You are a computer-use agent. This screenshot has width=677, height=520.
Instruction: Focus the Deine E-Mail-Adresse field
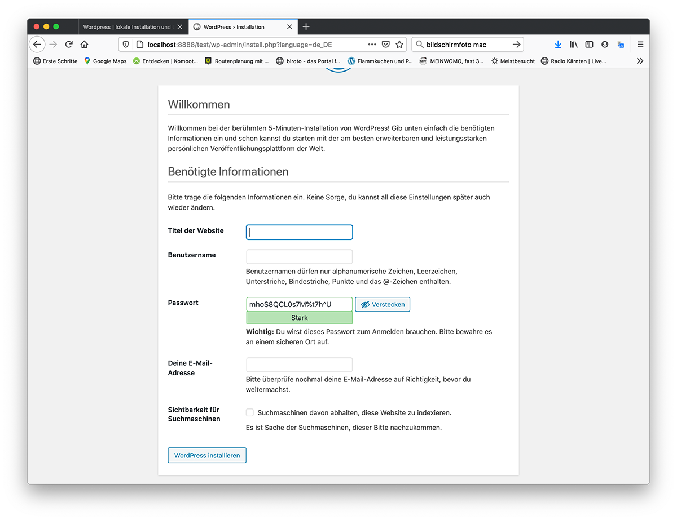[299, 365]
